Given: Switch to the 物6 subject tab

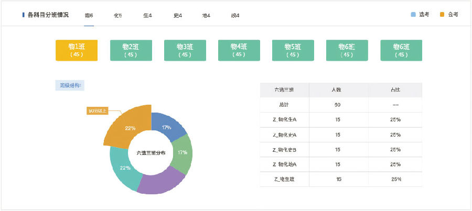Looking at the screenshot, I should 89,15.
